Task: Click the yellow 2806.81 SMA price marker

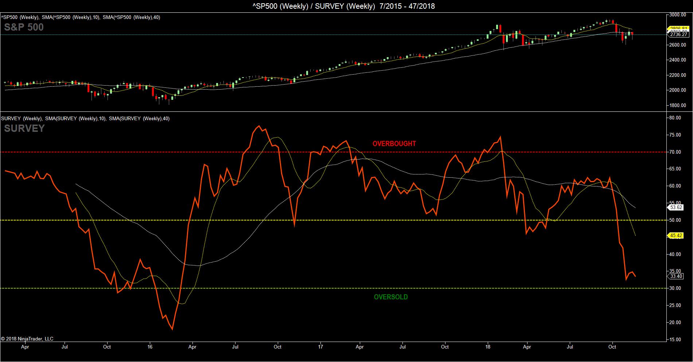Action: click(x=677, y=28)
